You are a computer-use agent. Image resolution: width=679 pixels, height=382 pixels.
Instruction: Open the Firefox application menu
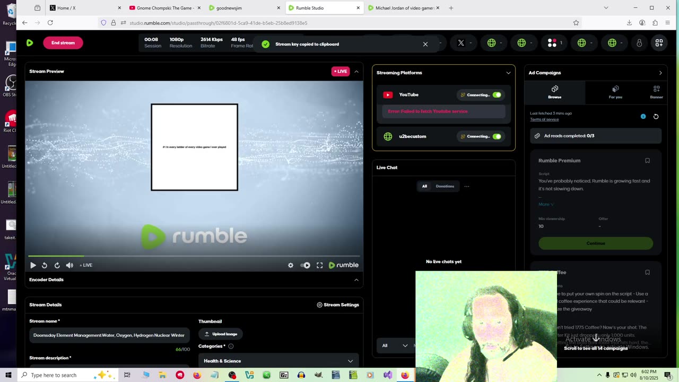(668, 23)
